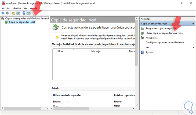196x115 pixels.
Task: Click the yellow warning triangle icon
Action: coord(57,37)
